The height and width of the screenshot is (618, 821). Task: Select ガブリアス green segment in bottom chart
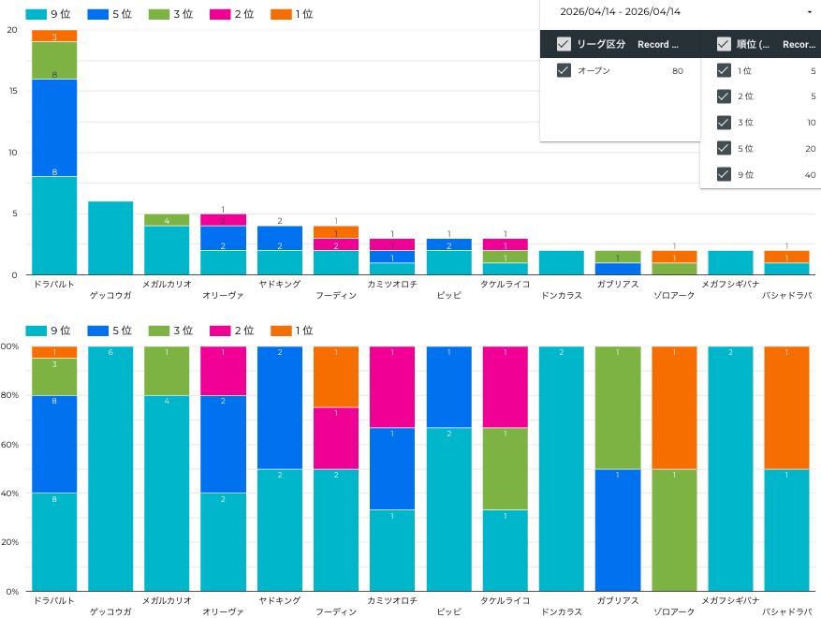pyautogui.click(x=618, y=407)
